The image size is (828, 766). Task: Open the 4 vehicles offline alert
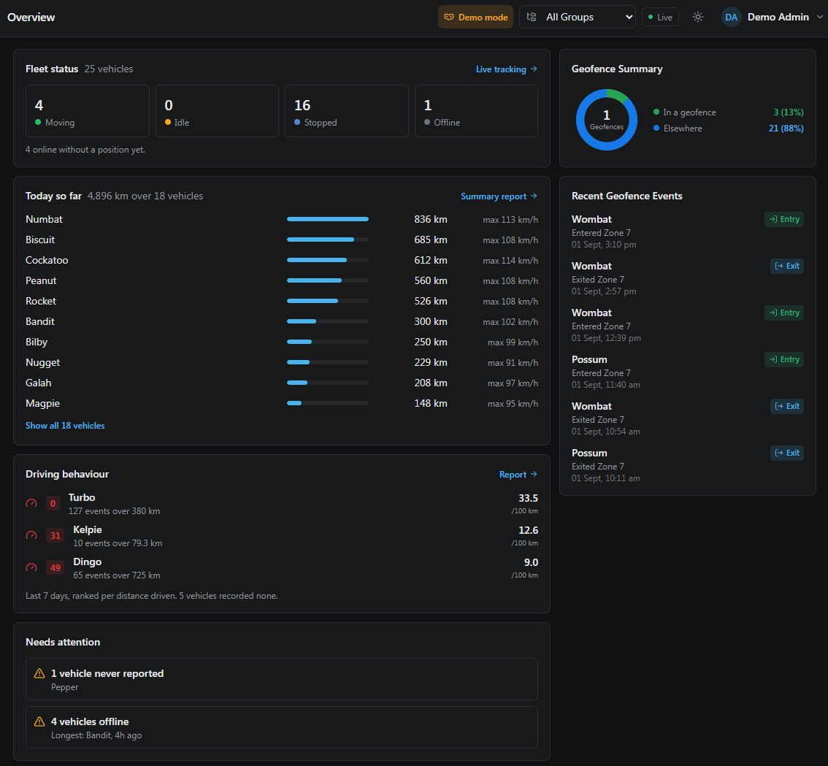click(281, 727)
